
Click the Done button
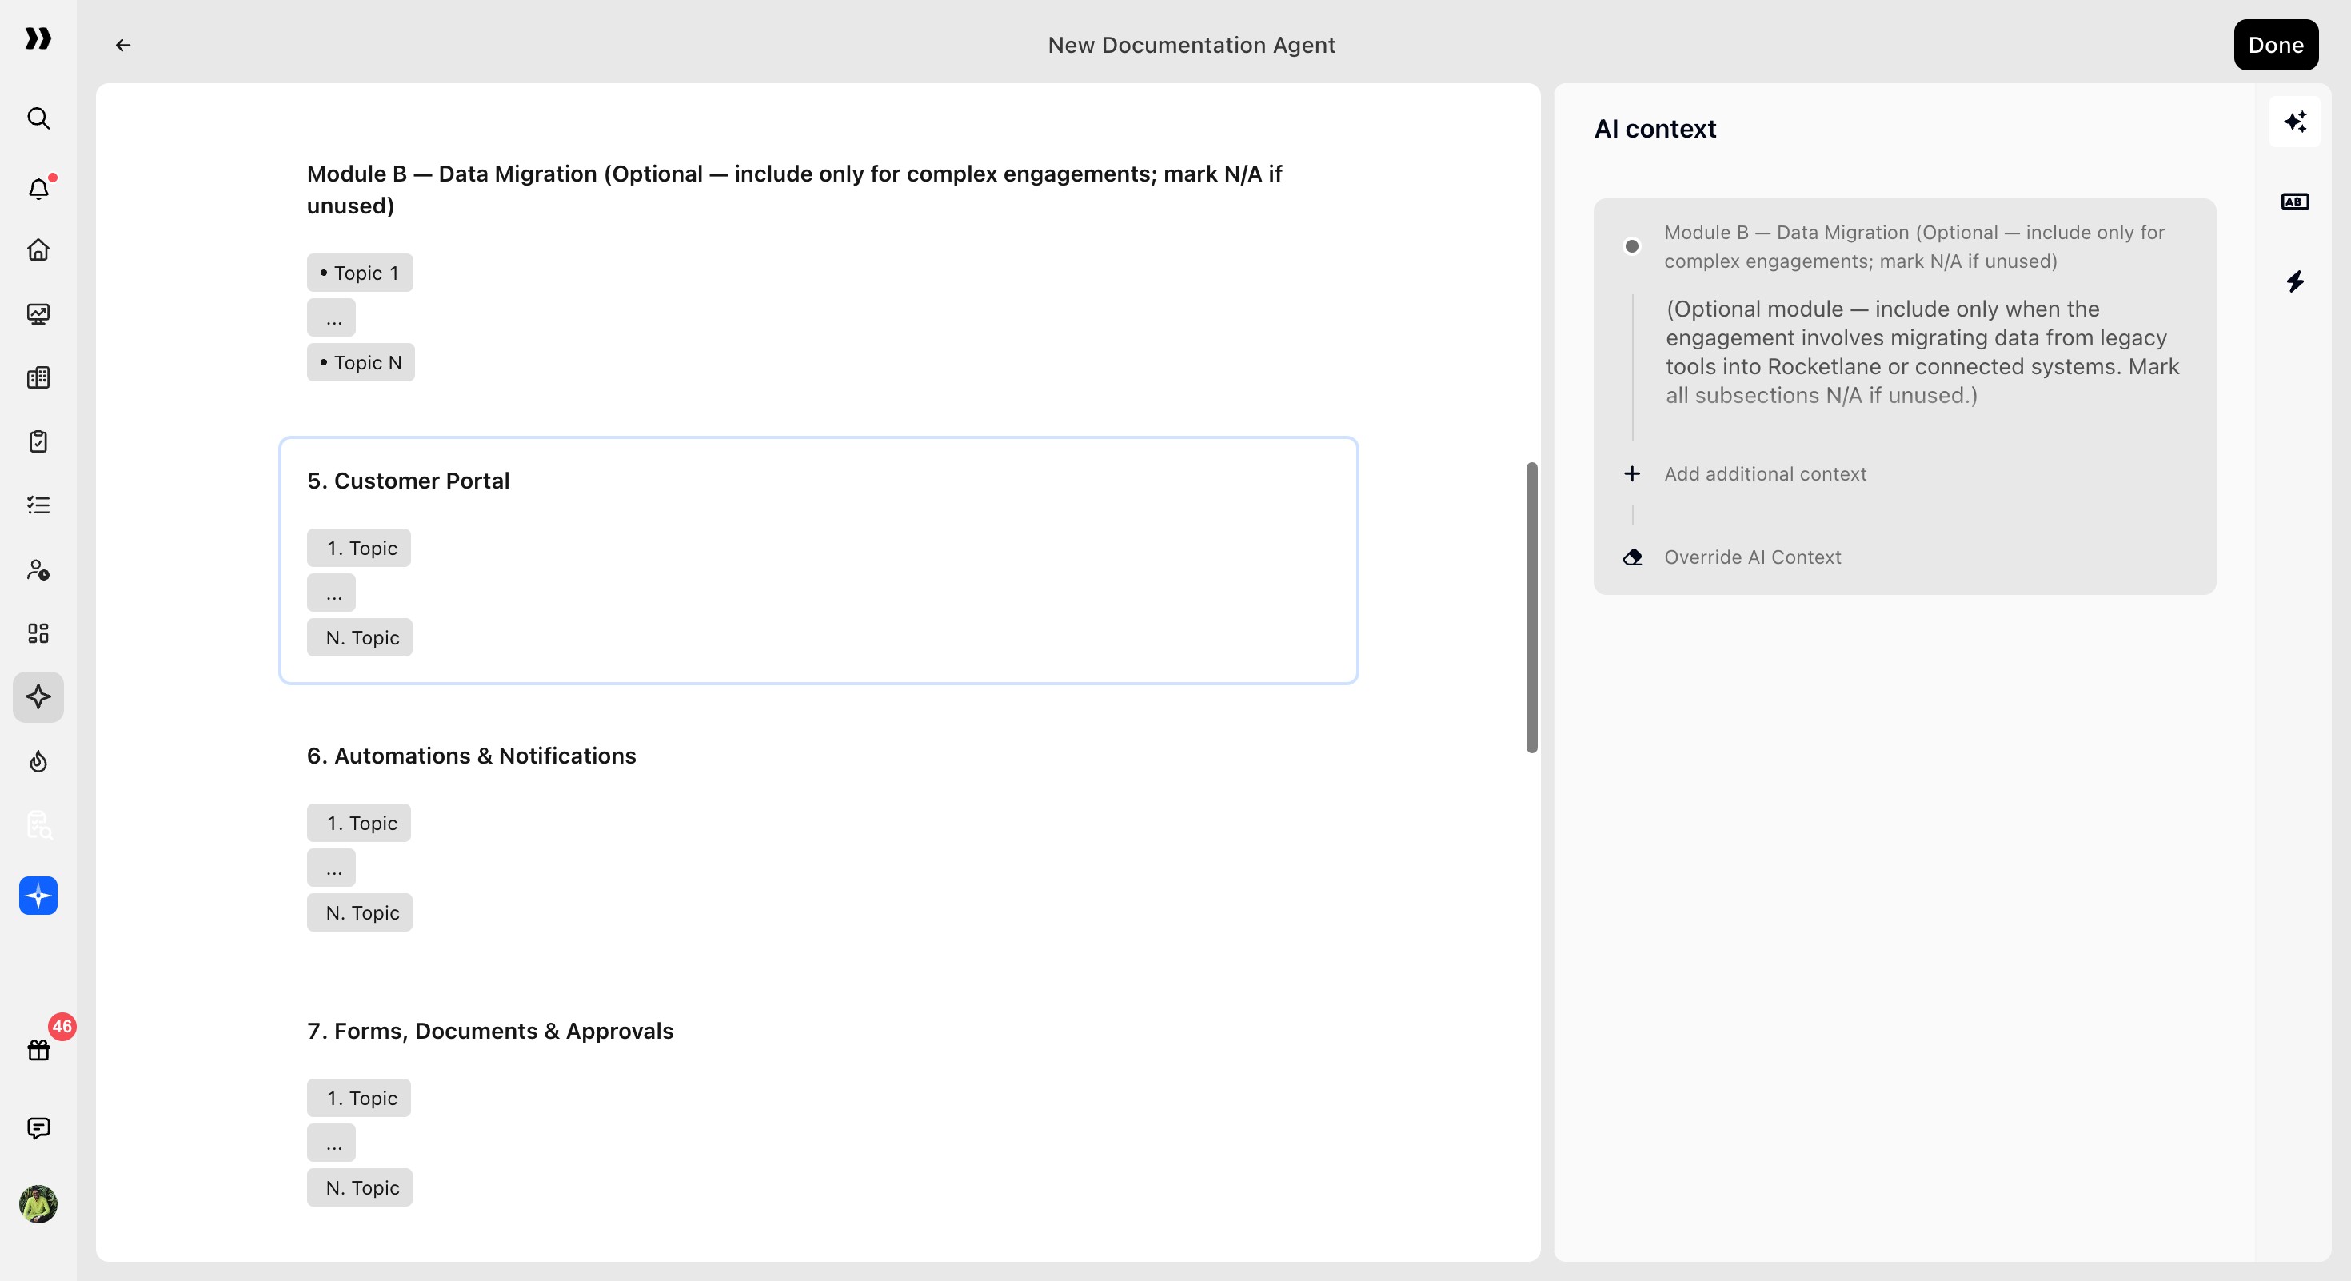pyautogui.click(x=2275, y=45)
